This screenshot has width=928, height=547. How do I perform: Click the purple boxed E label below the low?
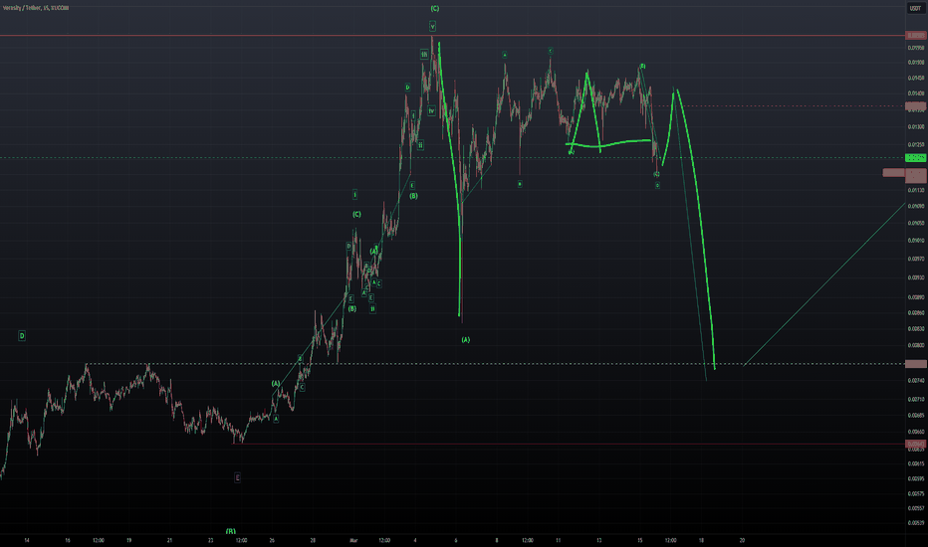click(x=237, y=477)
